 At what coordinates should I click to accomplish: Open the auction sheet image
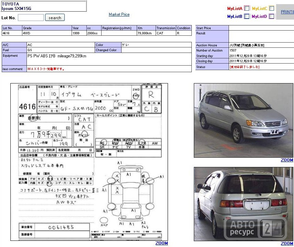click(89, 162)
